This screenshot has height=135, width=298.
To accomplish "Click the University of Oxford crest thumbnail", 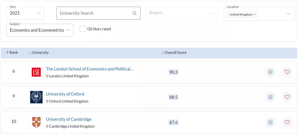I will [x=36, y=97].
